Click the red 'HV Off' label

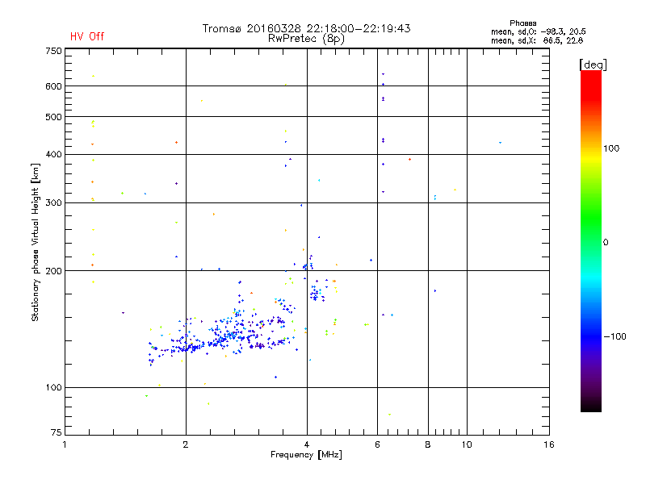click(x=87, y=36)
